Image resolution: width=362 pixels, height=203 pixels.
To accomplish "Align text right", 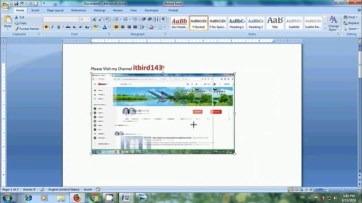I will click(x=129, y=27).
